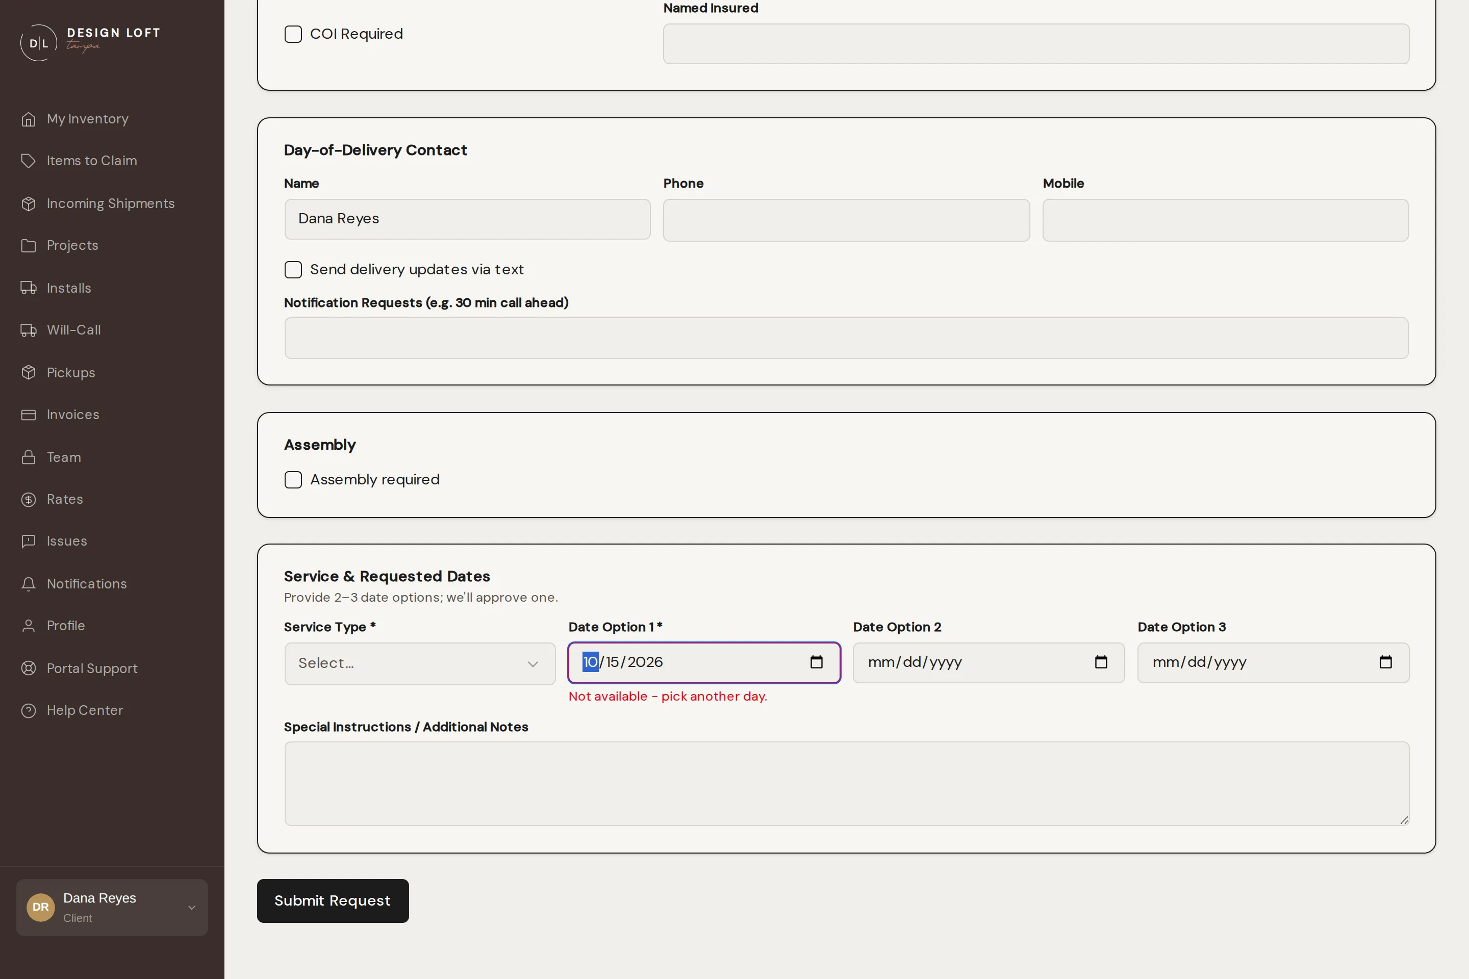This screenshot has width=1469, height=979.
Task: Click the Mobile input field
Action: point(1225,220)
